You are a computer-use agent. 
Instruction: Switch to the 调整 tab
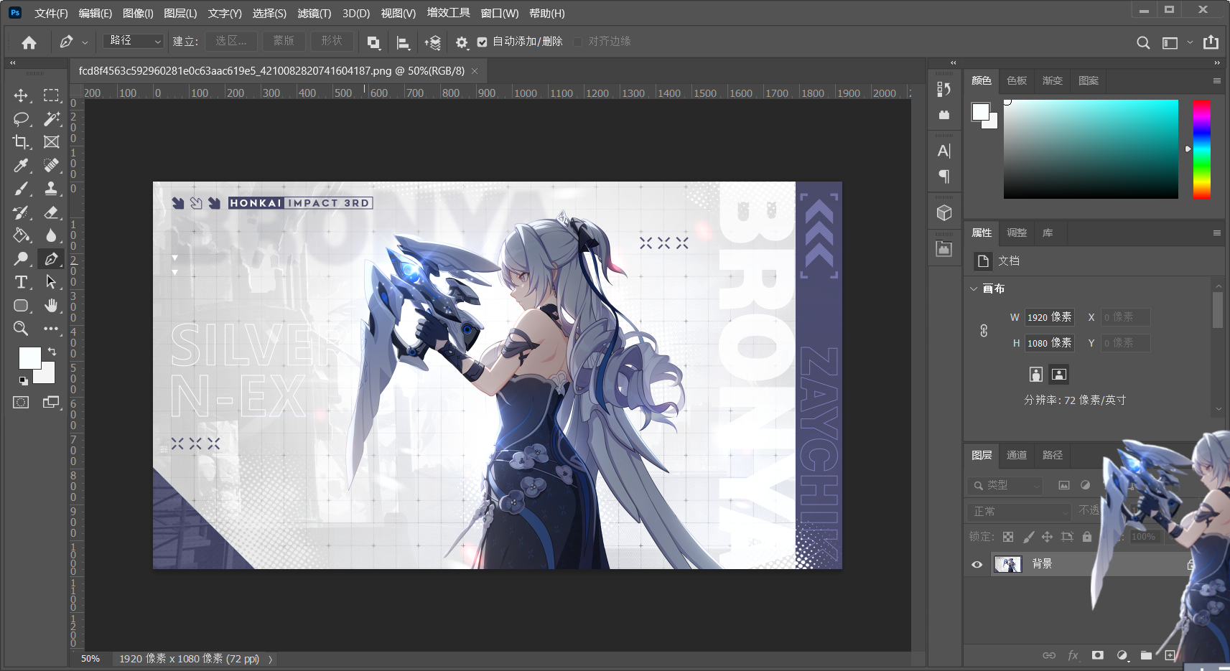1017,233
